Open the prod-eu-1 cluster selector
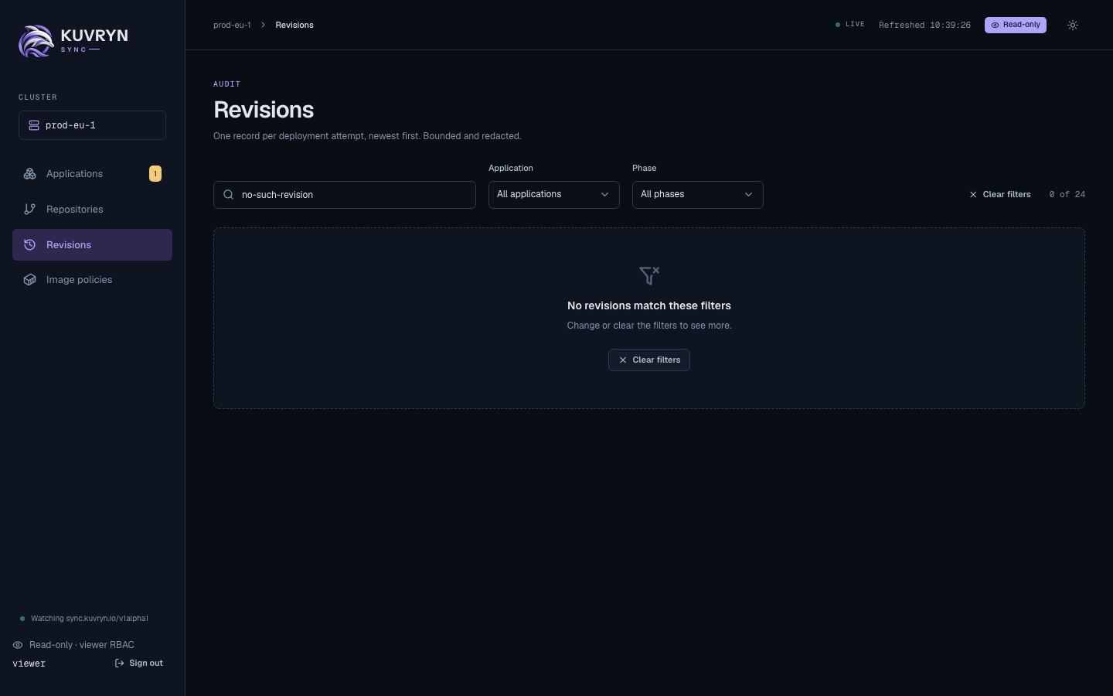The image size is (1113, 696). click(92, 125)
